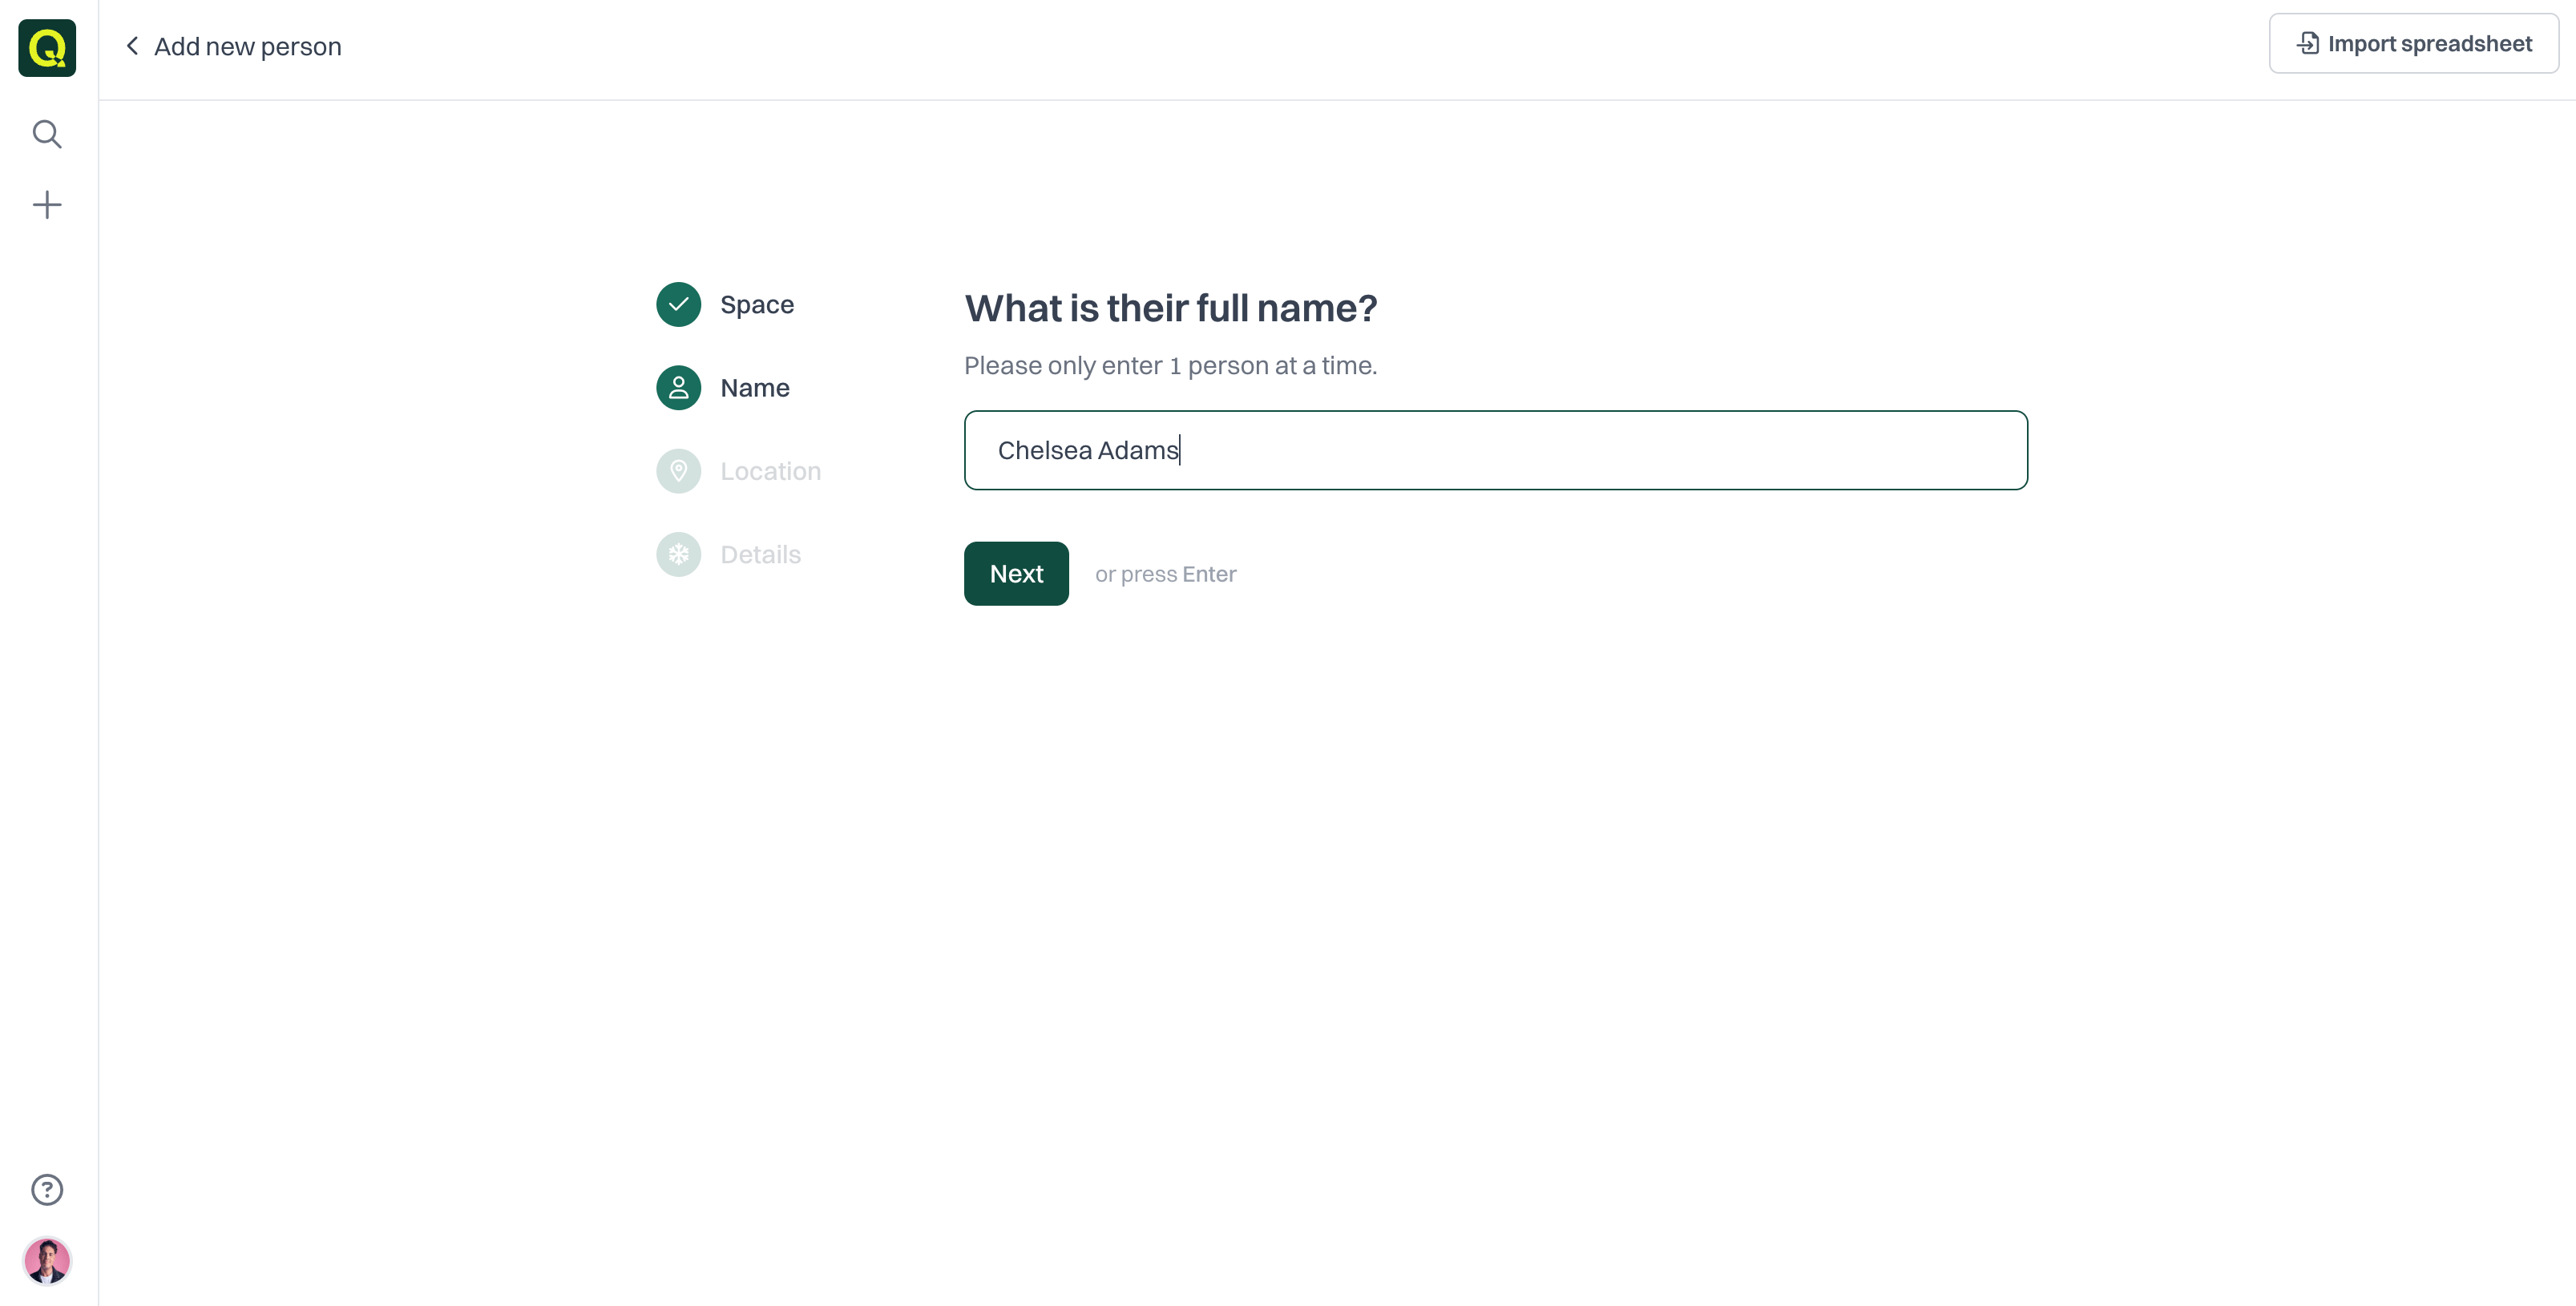Go to the Details step label
This screenshot has width=2576, height=1306.
click(x=760, y=554)
